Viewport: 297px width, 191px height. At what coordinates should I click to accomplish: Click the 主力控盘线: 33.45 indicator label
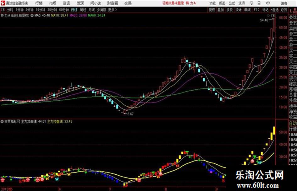pyautogui.click(x=60, y=121)
